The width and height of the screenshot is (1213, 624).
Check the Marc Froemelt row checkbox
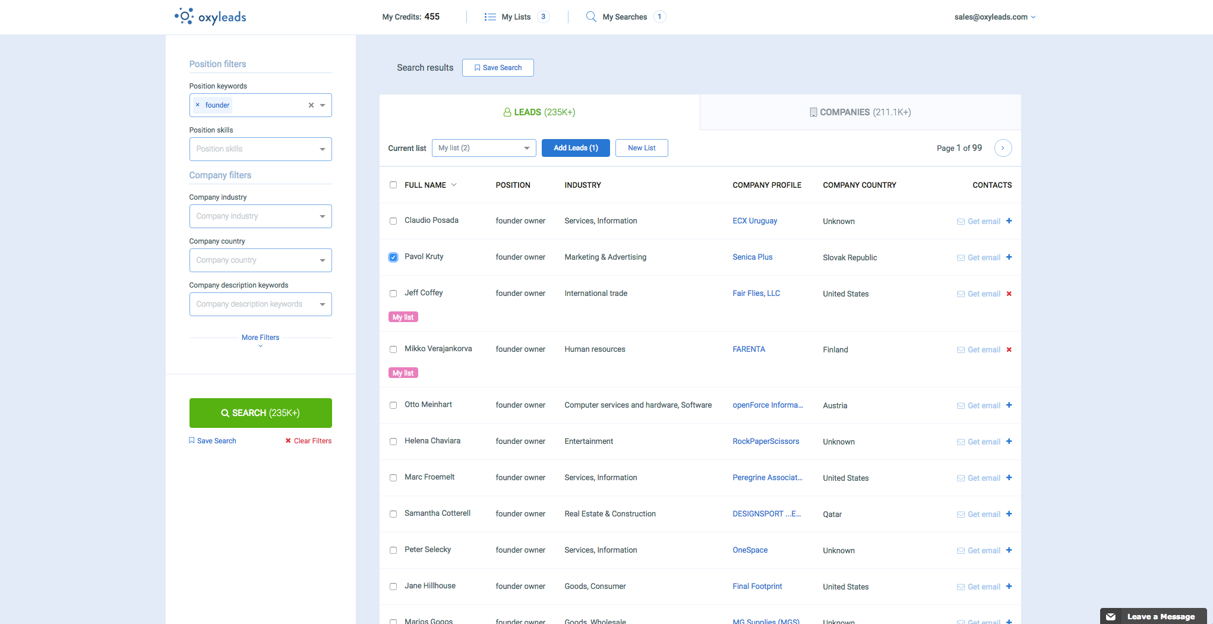tap(393, 478)
